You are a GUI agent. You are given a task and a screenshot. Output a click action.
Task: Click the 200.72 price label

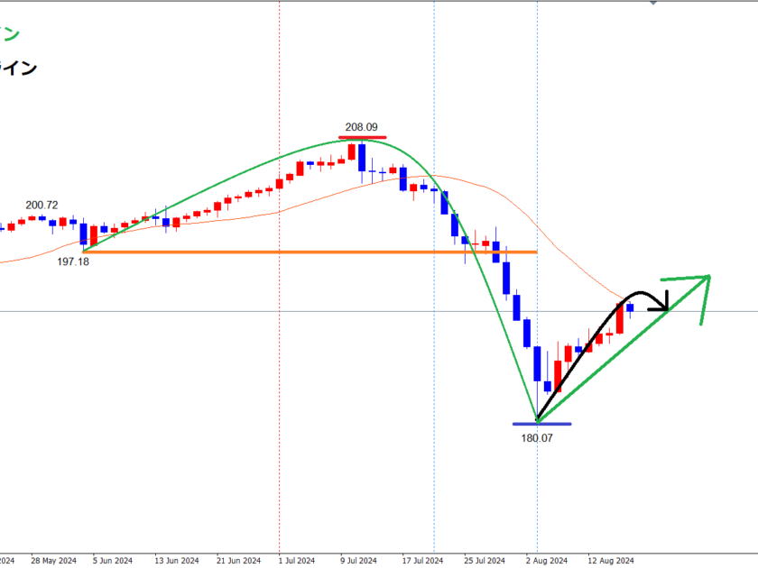(42, 206)
